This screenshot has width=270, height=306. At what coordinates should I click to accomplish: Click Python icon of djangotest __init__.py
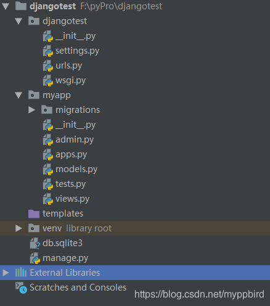(x=48, y=36)
